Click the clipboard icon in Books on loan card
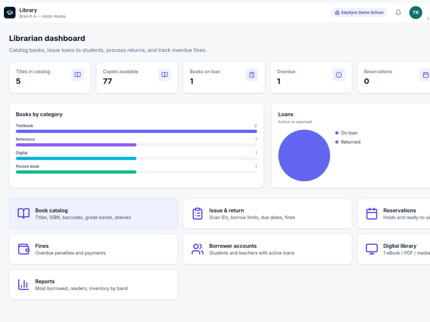The height and width of the screenshot is (322, 430). [252, 75]
